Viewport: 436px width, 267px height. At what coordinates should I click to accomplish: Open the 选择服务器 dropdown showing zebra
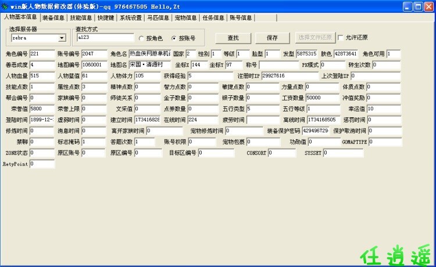[x=62, y=38]
